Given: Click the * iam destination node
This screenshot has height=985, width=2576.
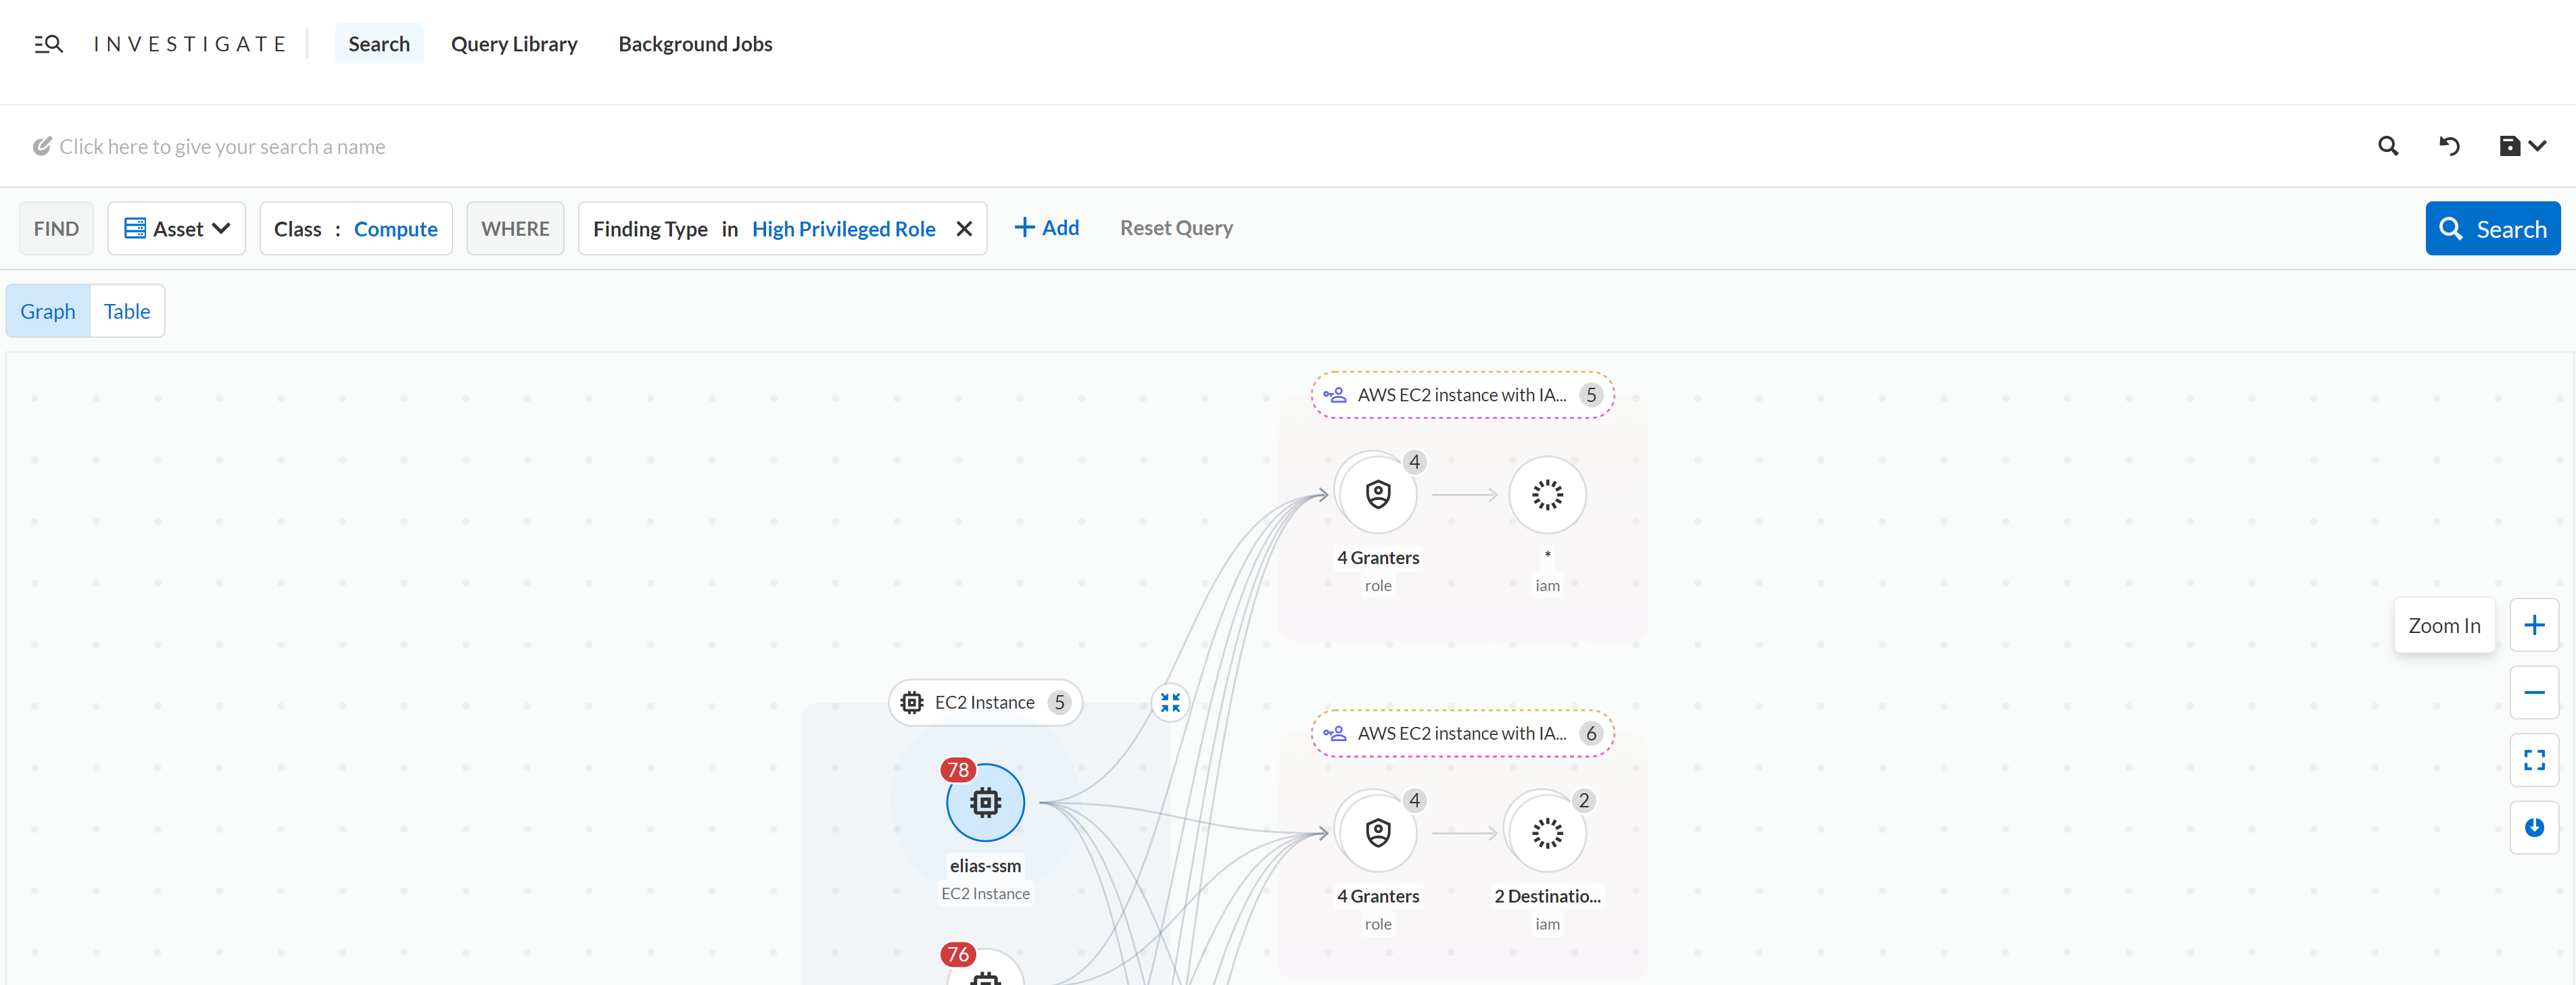Looking at the screenshot, I should pyautogui.click(x=1547, y=495).
